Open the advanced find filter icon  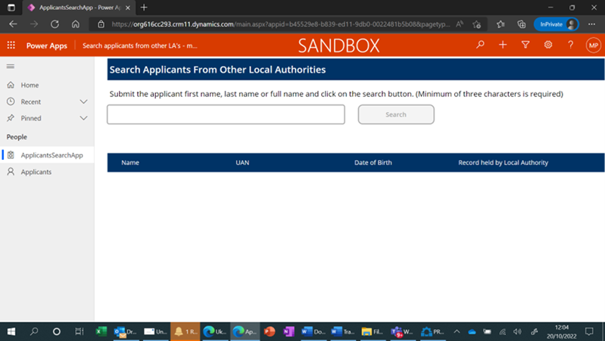[525, 45]
